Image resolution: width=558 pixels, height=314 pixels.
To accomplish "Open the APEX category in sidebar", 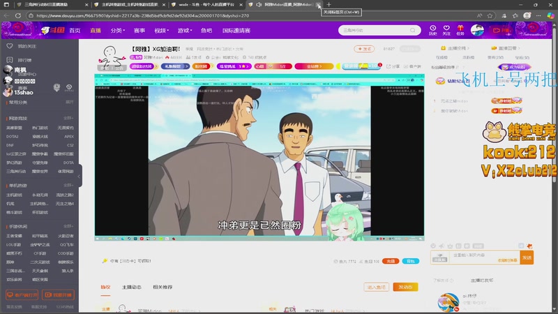I will [x=69, y=136].
